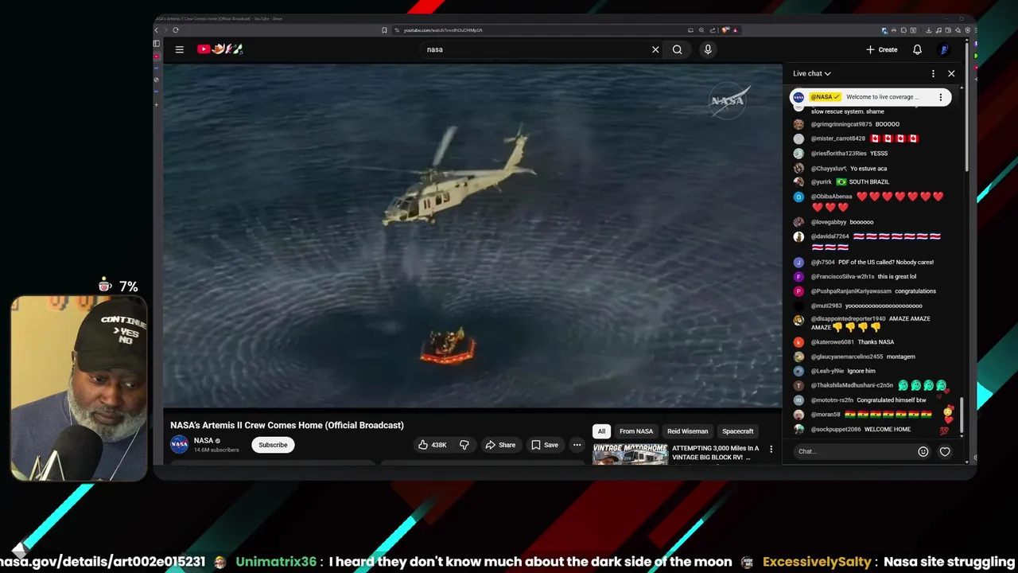1018x573 pixels.
Task: Click the youtube.com address bar URL
Action: coord(443,30)
